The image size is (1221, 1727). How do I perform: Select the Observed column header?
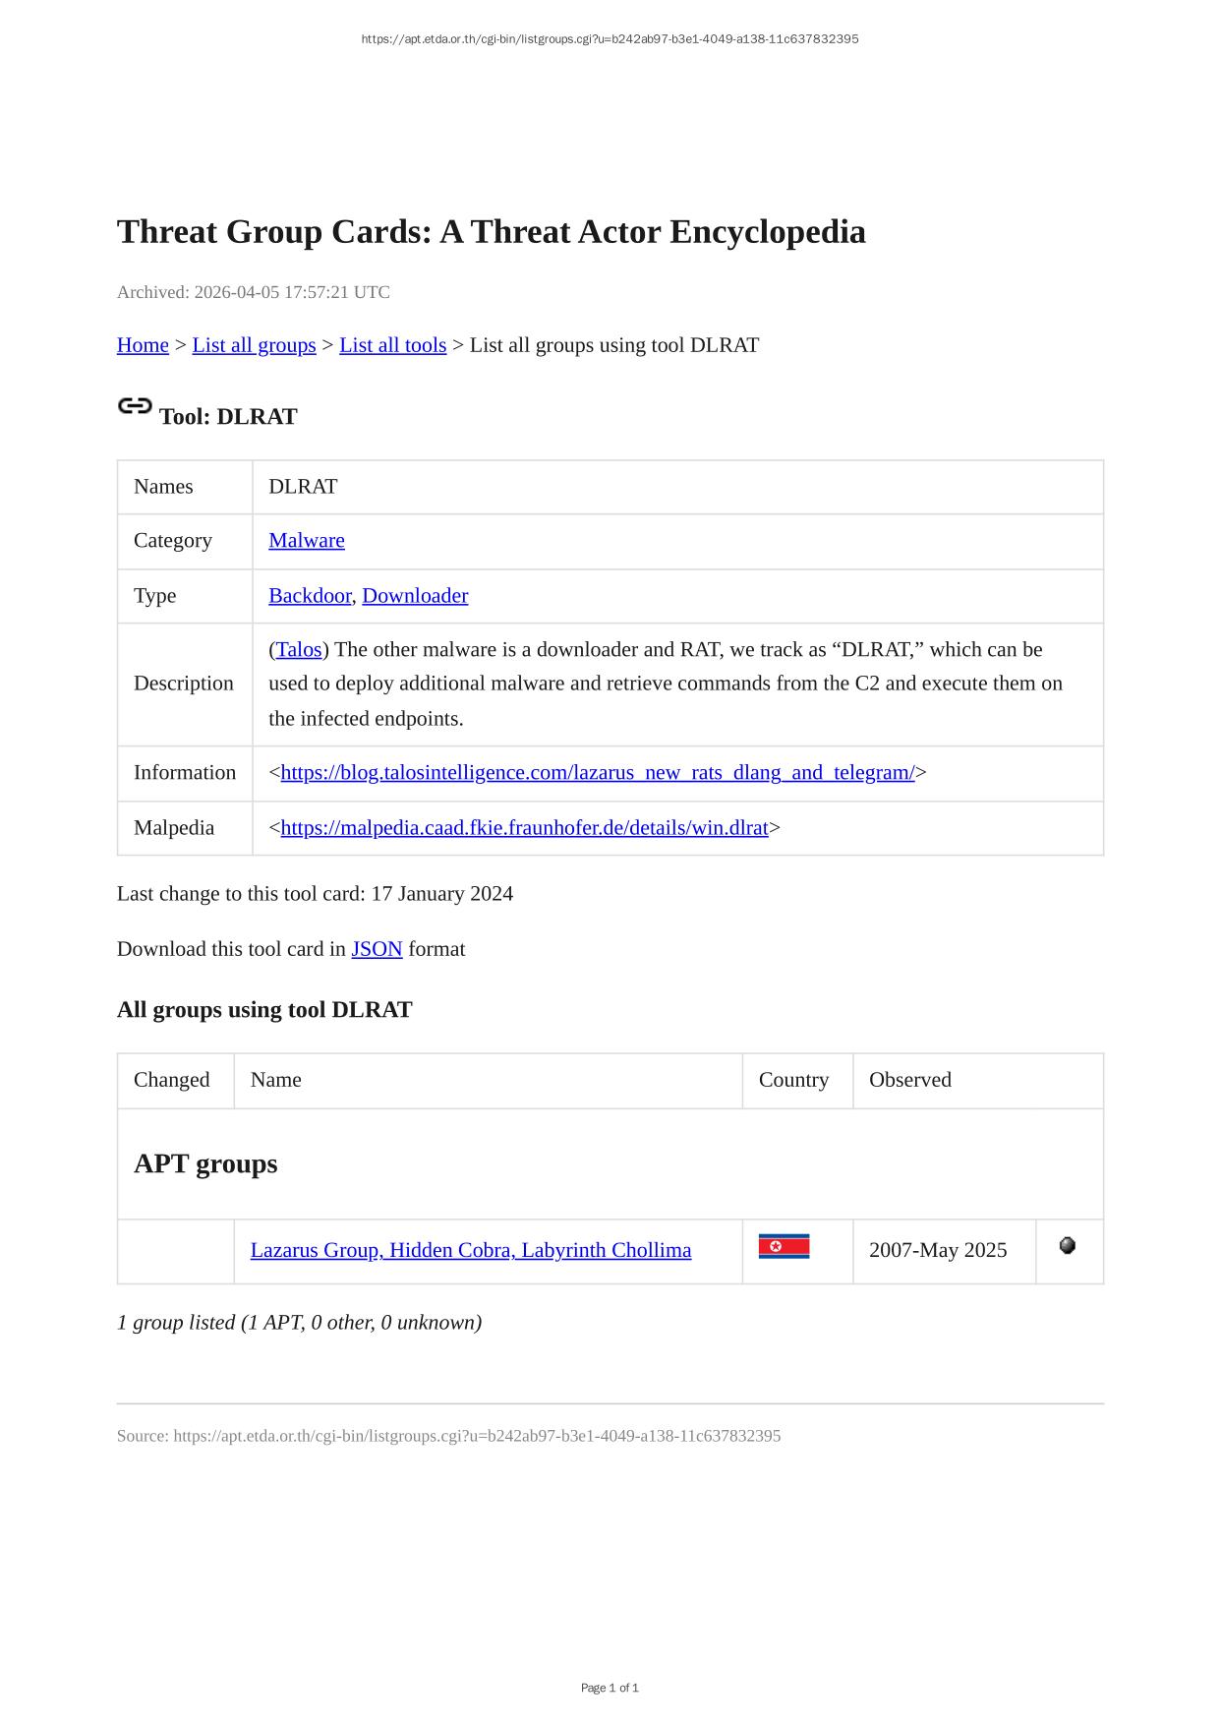[x=910, y=1080]
